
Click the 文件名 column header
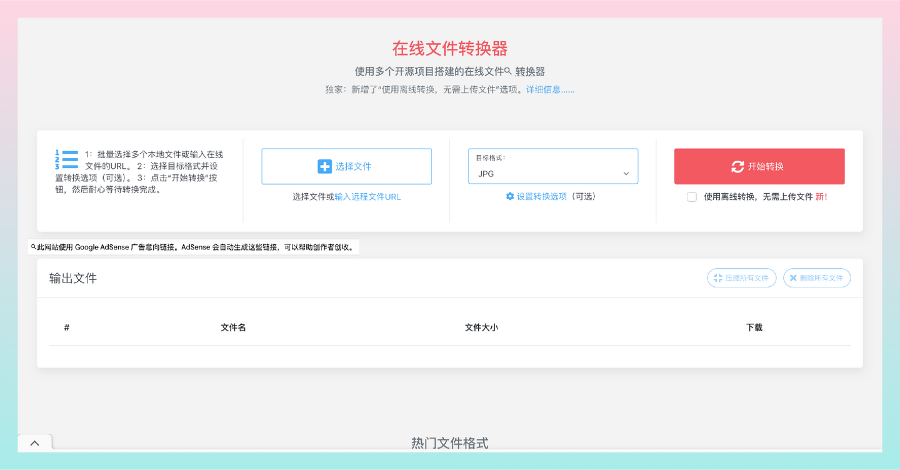pyautogui.click(x=233, y=327)
